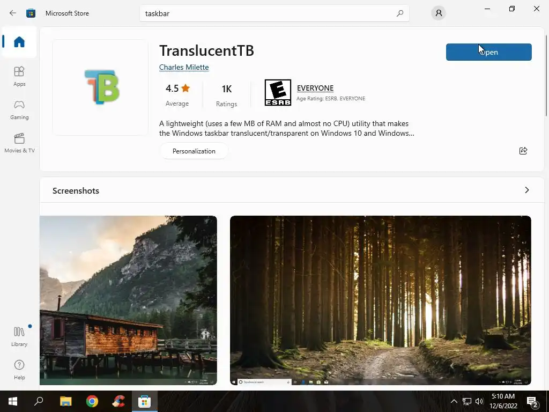
Task: Go back using the back arrow
Action: coord(13,13)
